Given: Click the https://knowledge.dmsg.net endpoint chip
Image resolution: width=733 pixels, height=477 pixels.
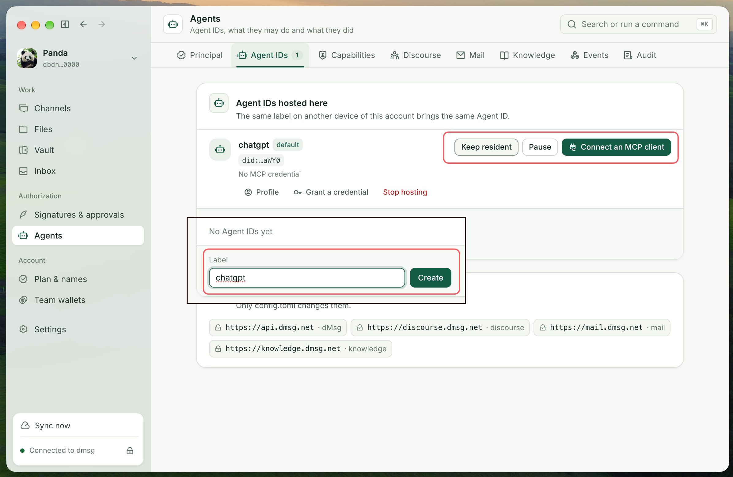Looking at the screenshot, I should pyautogui.click(x=300, y=349).
